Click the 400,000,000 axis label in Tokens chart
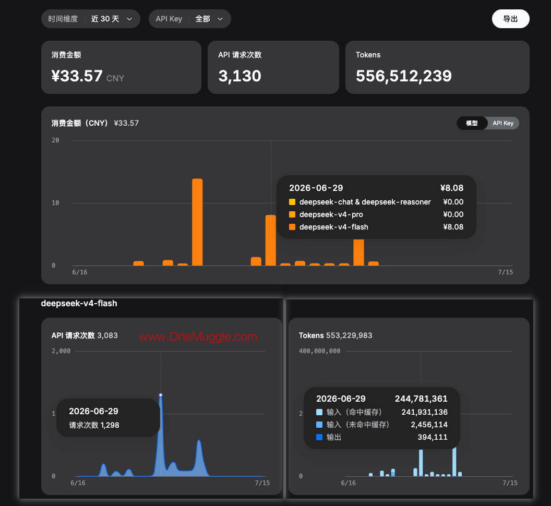 pyautogui.click(x=319, y=351)
